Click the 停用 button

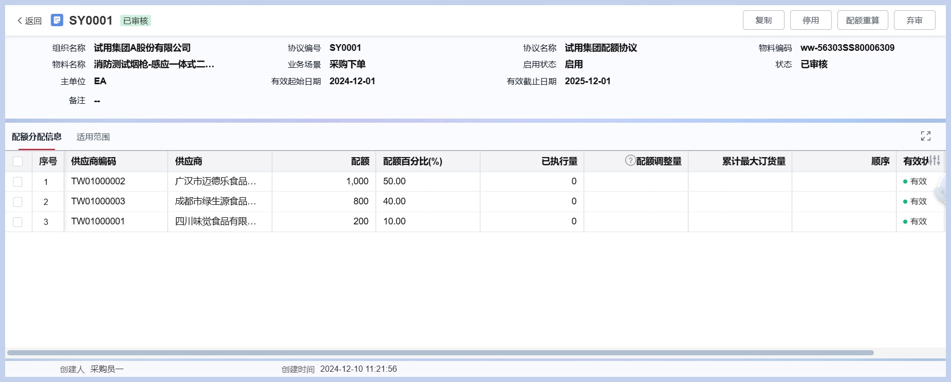(810, 21)
